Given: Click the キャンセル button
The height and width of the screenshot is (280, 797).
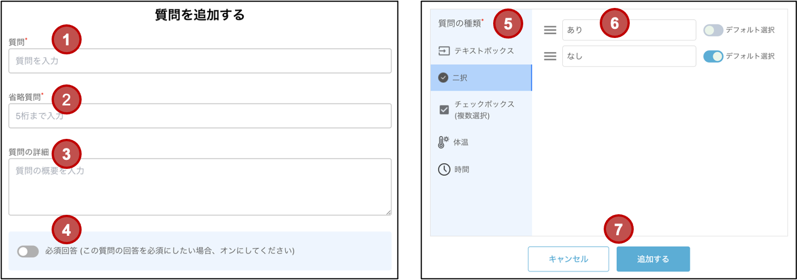Looking at the screenshot, I should pyautogui.click(x=569, y=259).
